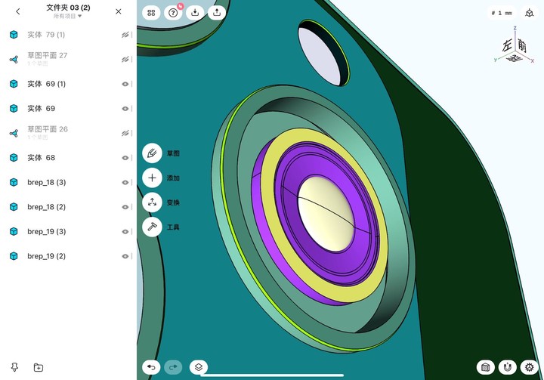The height and width of the screenshot is (380, 544).
Task: Open the 1 mm grid unit selector
Action: [502, 13]
